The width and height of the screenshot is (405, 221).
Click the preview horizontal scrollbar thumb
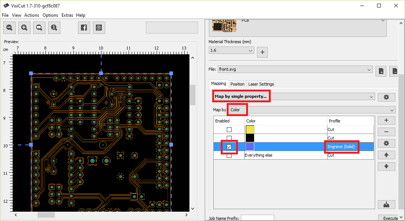click(46, 215)
